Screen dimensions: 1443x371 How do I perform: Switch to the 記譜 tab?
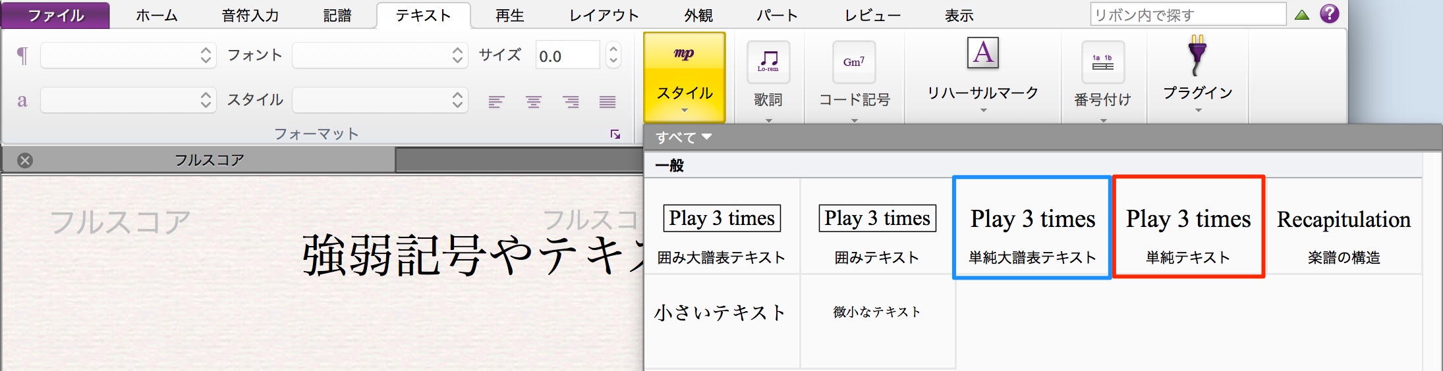(337, 16)
